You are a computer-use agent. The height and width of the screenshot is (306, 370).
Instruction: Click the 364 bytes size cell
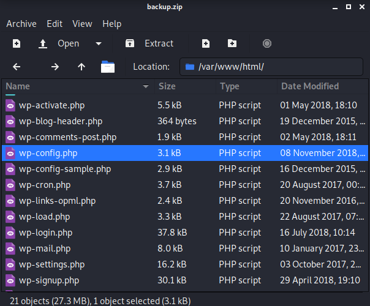177,121
